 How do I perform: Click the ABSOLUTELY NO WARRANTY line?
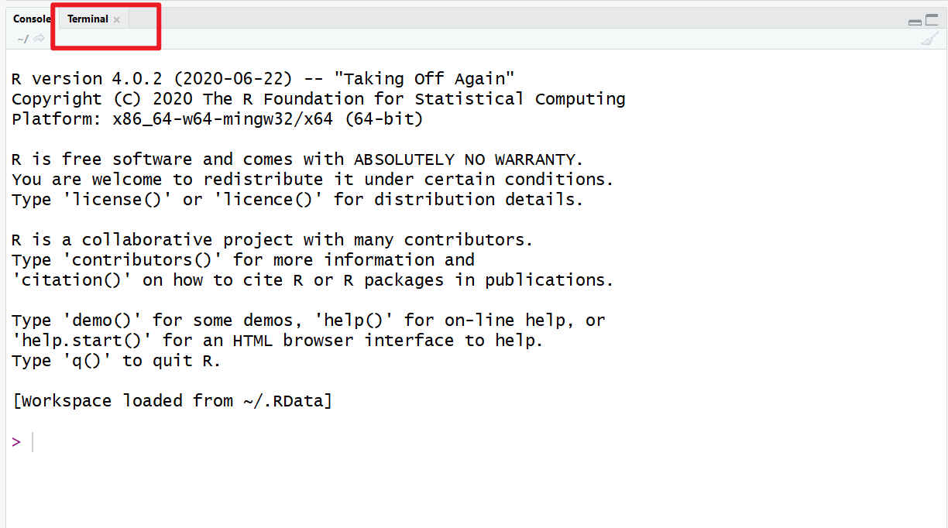pos(297,159)
